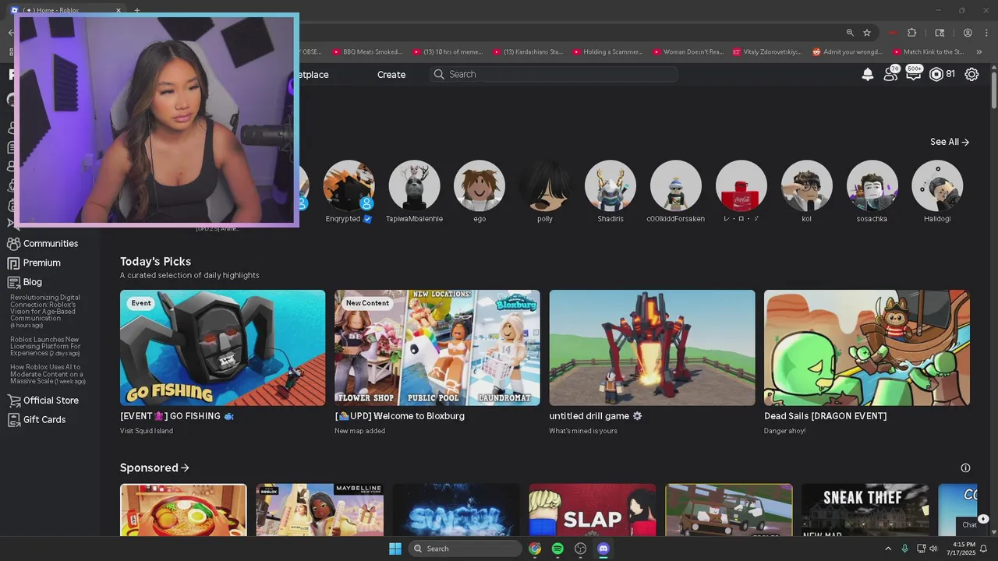This screenshot has width=998, height=561.
Task: Click the Communities sidebar icon
Action: [x=13, y=244]
